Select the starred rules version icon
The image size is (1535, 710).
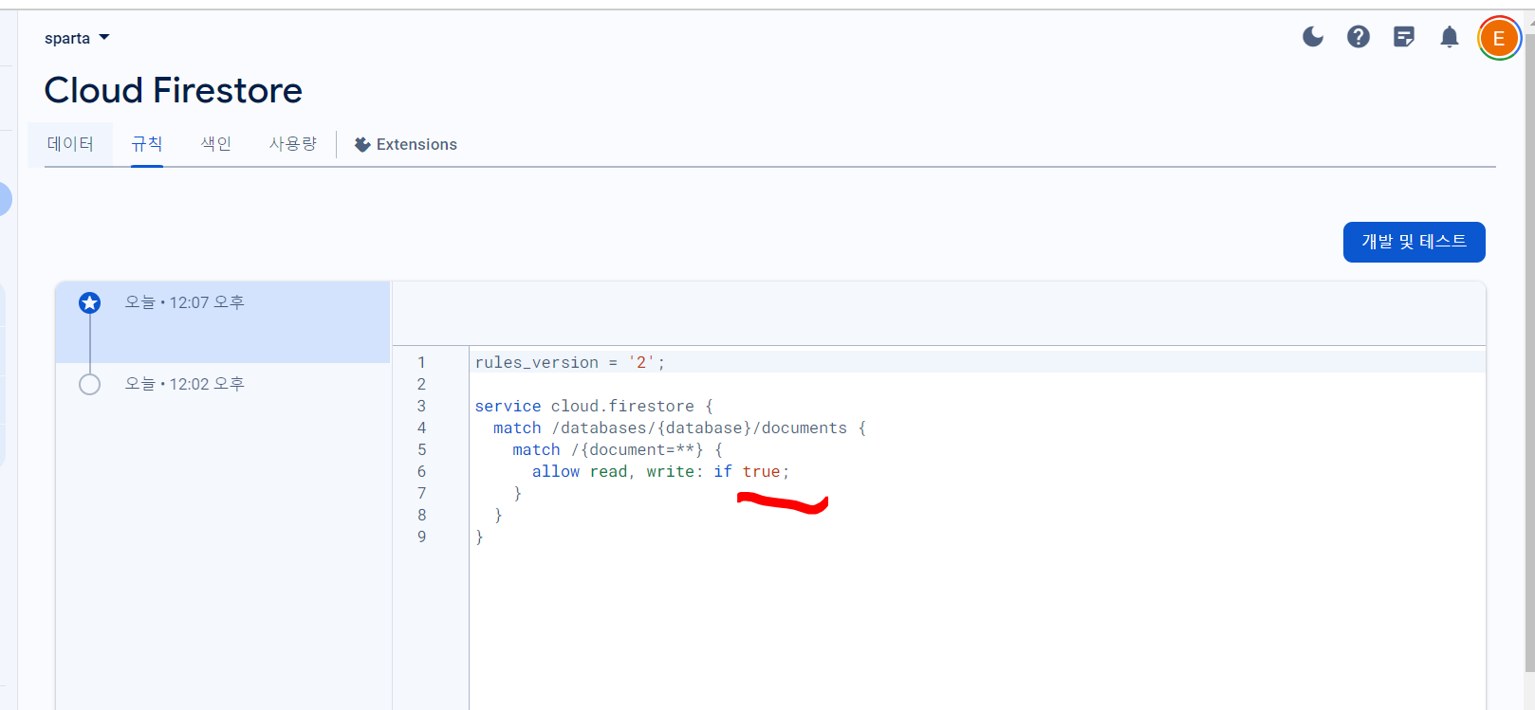coord(90,302)
